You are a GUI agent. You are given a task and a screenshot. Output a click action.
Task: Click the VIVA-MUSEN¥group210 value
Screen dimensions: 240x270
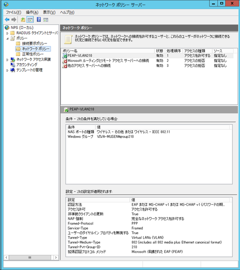(x=115, y=137)
